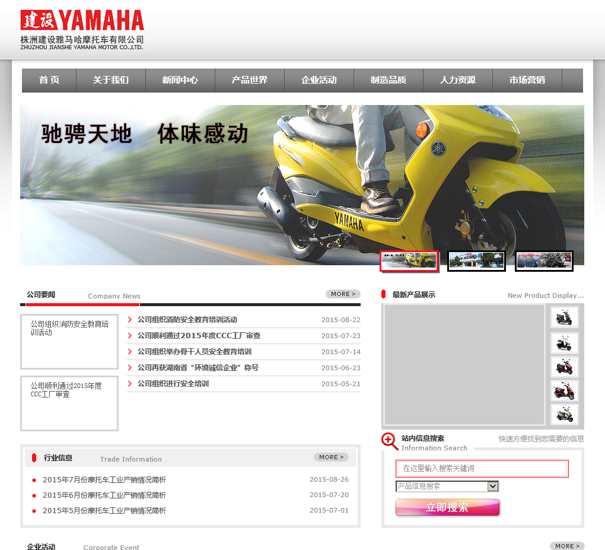Select second white scooter product thumbnail
Viewport: 605px width, 550px height.
coord(564,343)
